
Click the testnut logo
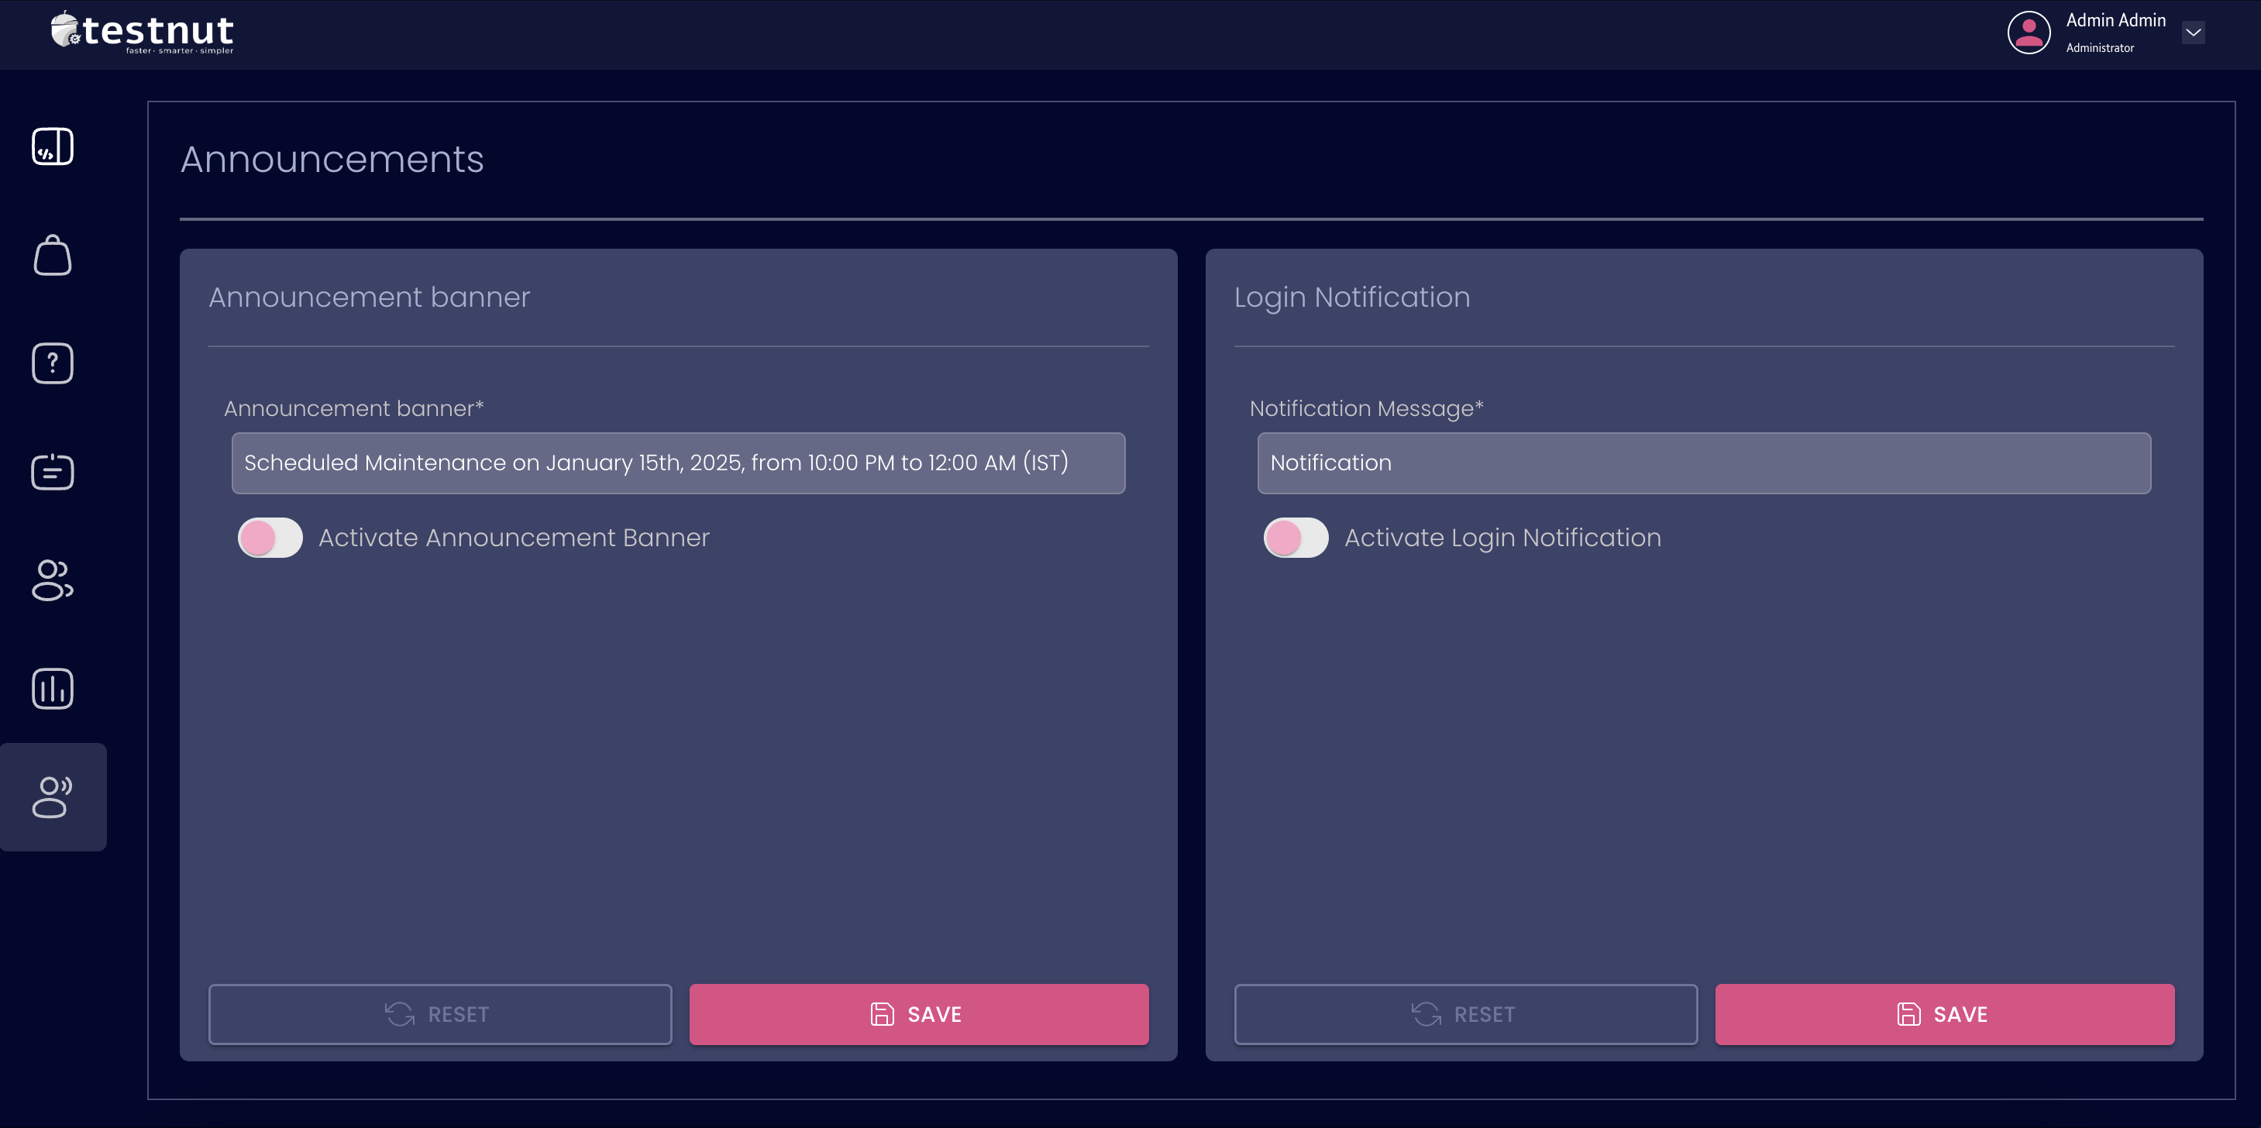pyautogui.click(x=143, y=33)
